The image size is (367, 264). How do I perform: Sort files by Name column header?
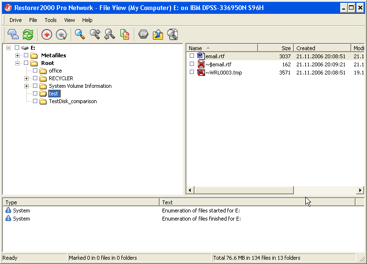pos(222,48)
